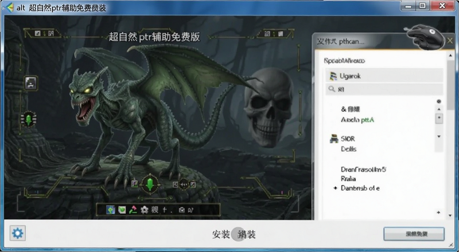Click small square icon left of large green arrow
The height and width of the screenshot is (252, 459).
click(x=135, y=184)
